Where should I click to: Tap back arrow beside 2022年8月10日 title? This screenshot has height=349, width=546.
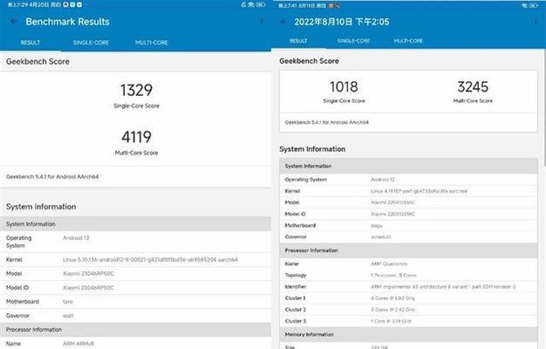(283, 22)
